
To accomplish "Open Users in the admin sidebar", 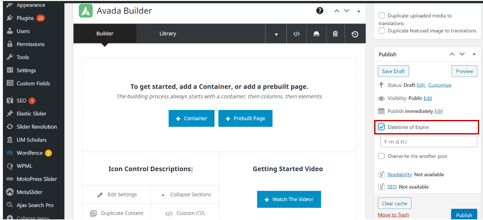I will [x=23, y=31].
